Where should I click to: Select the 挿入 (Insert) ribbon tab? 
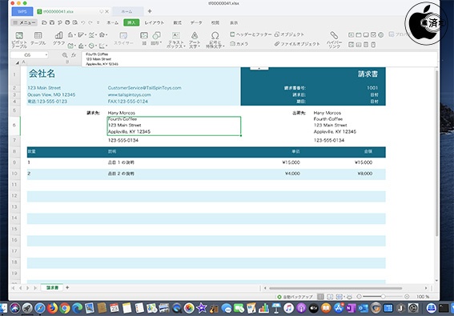pyautogui.click(x=131, y=22)
